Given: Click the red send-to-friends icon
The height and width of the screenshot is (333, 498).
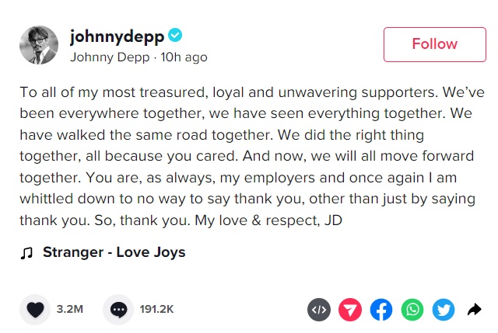Looking at the screenshot, I should [350, 310].
